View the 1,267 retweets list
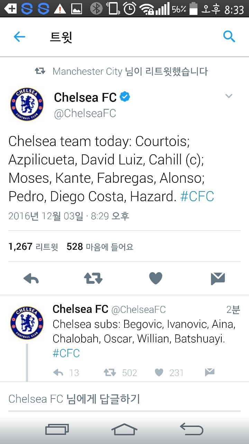Viewport: 249px width, 444px height. pos(33,247)
